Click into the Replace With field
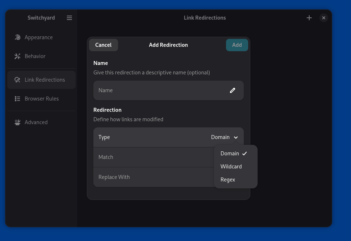The width and height of the screenshot is (351, 241). pos(153,177)
